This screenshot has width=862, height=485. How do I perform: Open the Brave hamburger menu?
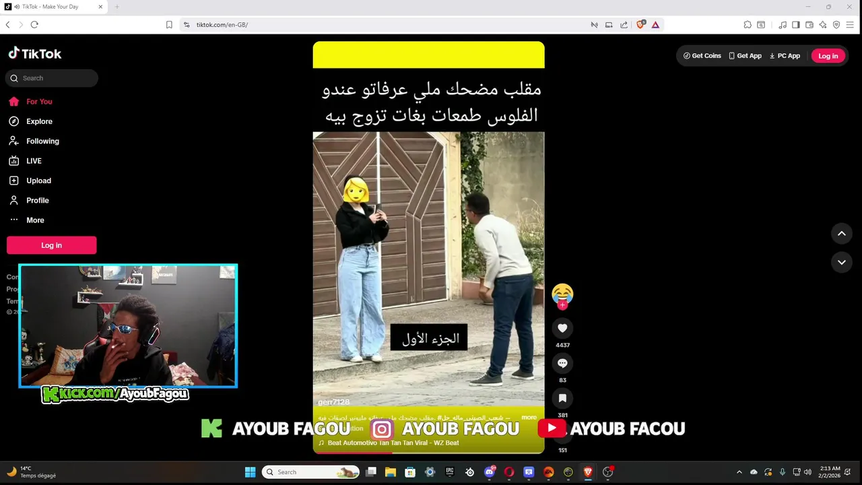coord(851,25)
